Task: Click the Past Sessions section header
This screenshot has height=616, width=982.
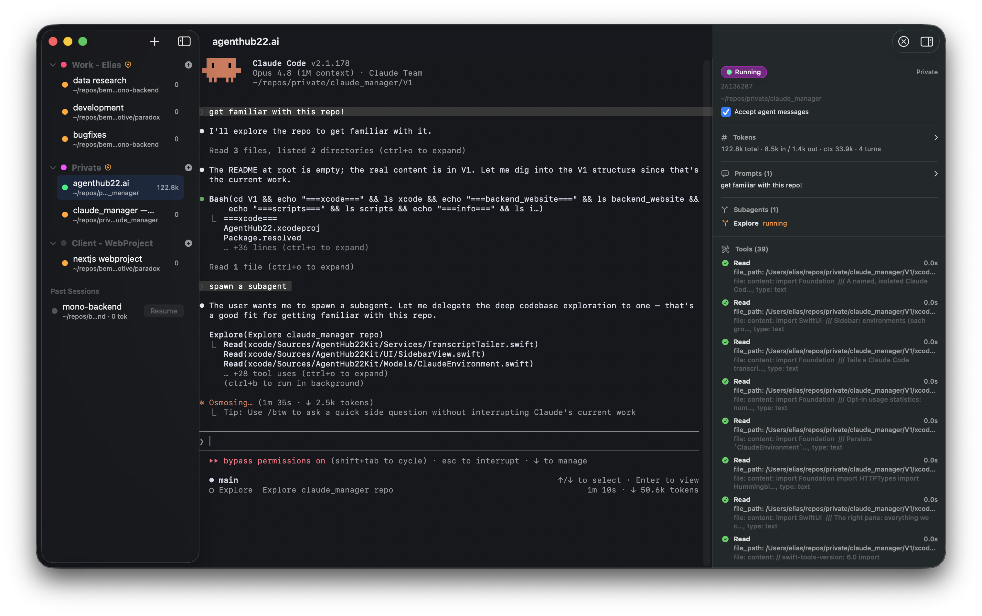Action: (75, 292)
